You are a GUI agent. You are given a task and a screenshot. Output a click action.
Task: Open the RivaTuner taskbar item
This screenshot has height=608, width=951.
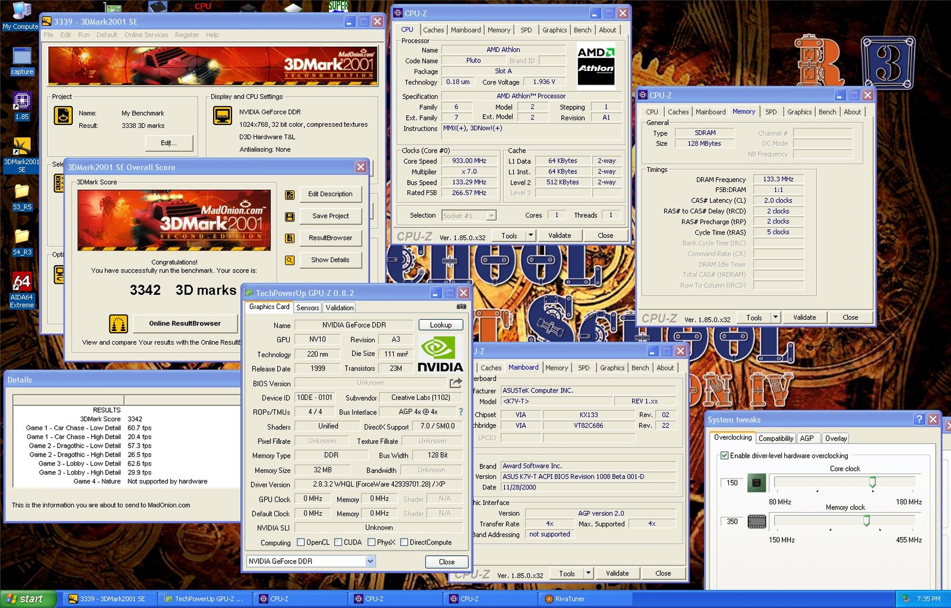[x=584, y=599]
